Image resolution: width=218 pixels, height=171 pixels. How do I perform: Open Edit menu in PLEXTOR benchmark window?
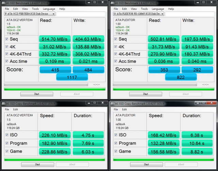pyautogui.click(x=124, y=9)
